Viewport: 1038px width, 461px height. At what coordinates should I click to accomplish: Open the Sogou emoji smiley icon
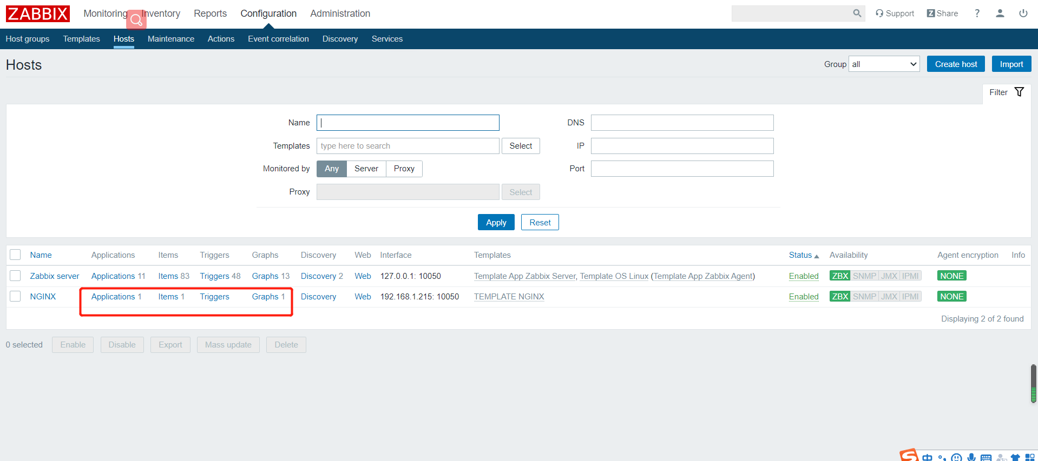click(x=957, y=457)
